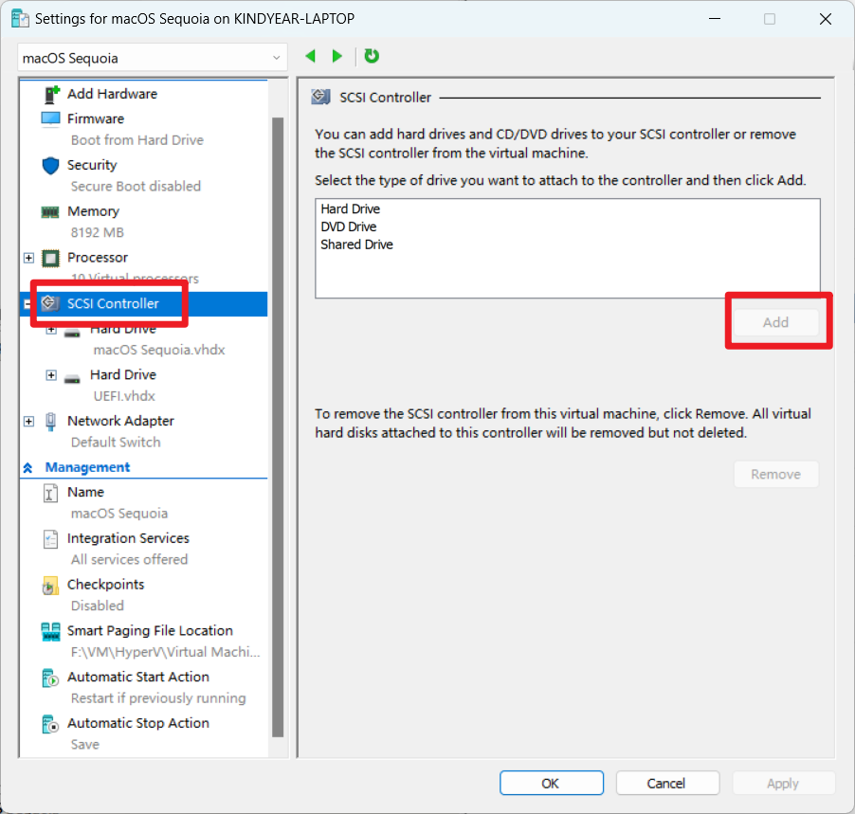Open Checkpoints settings
Image resolution: width=855 pixels, height=814 pixels.
point(106,585)
